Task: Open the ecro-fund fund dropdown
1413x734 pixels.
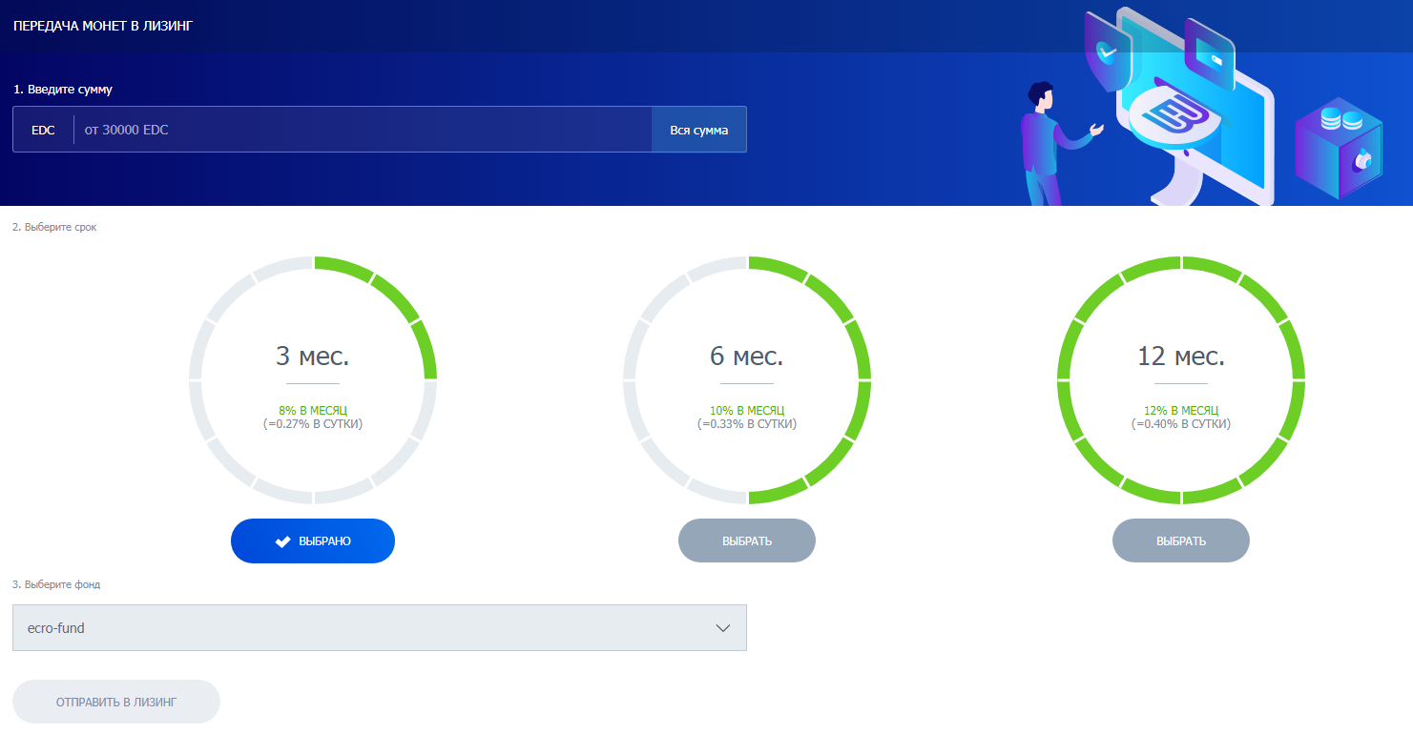Action: click(x=380, y=628)
